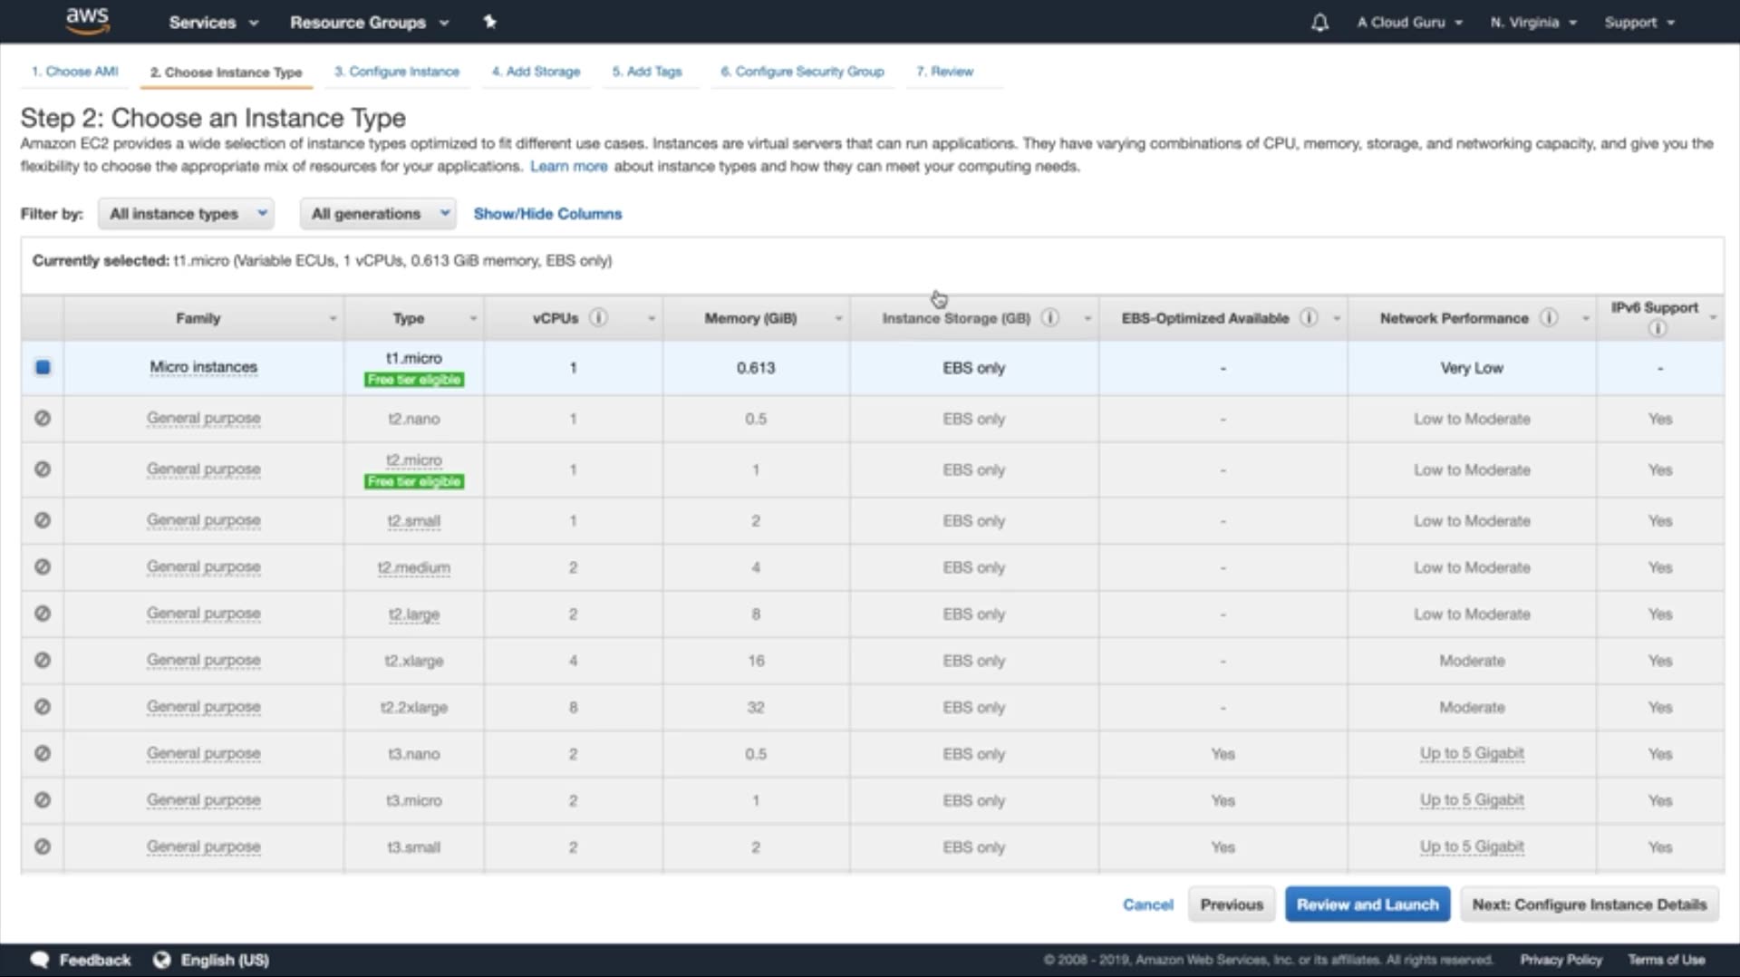Image resolution: width=1740 pixels, height=977 pixels.
Task: Click Review and Launch
Action: (1368, 904)
